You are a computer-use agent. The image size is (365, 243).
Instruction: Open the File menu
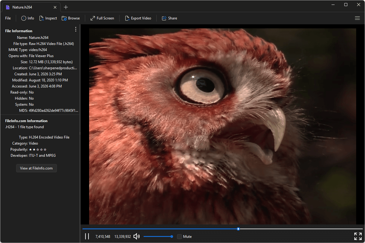pyautogui.click(x=8, y=18)
